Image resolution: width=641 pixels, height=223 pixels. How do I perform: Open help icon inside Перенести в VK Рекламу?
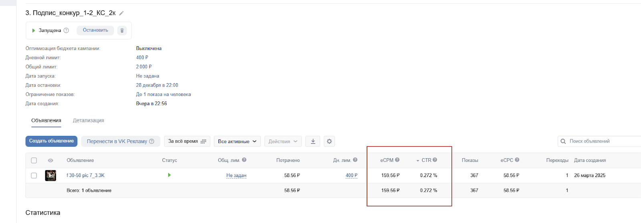tap(152, 141)
